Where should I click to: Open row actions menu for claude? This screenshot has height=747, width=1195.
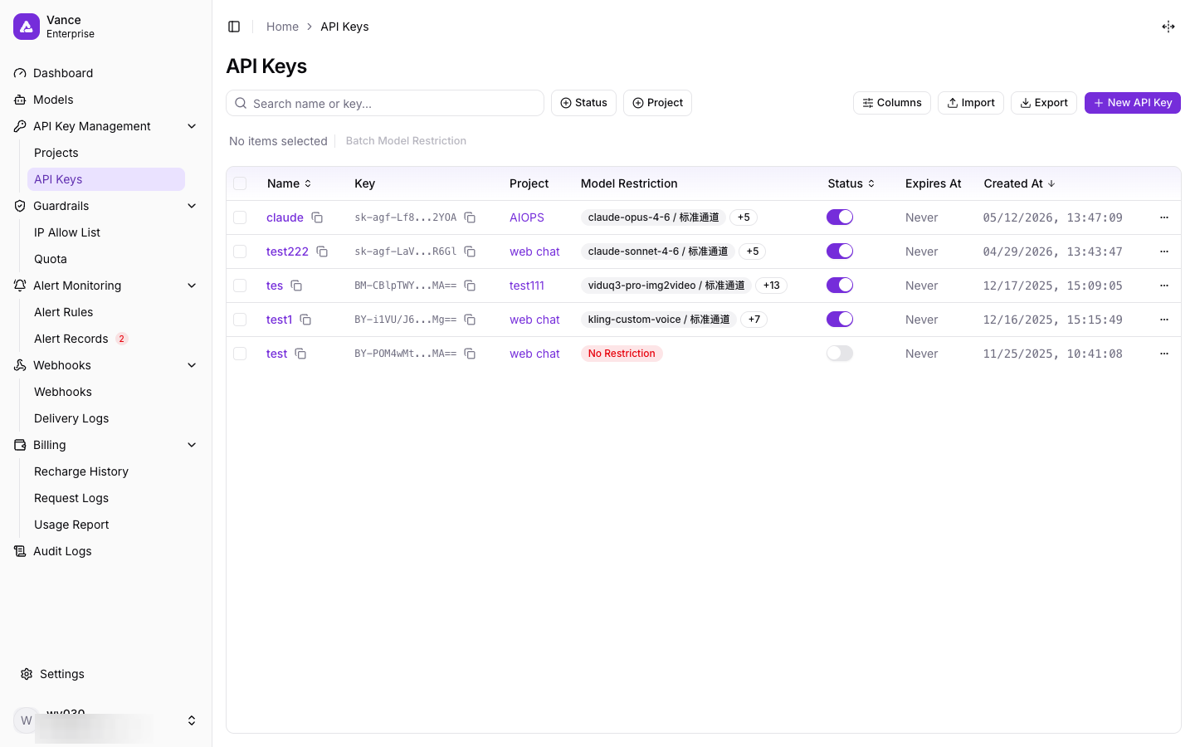point(1164,217)
